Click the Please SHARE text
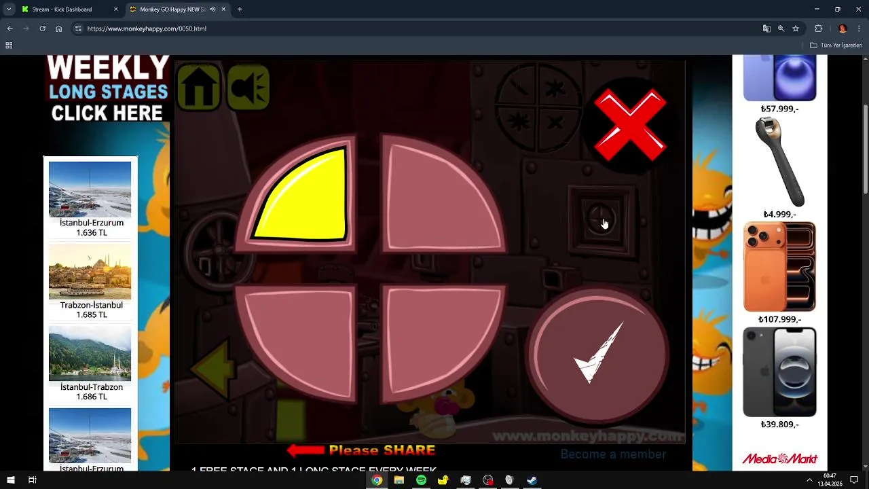This screenshot has height=489, width=869. [x=382, y=450]
